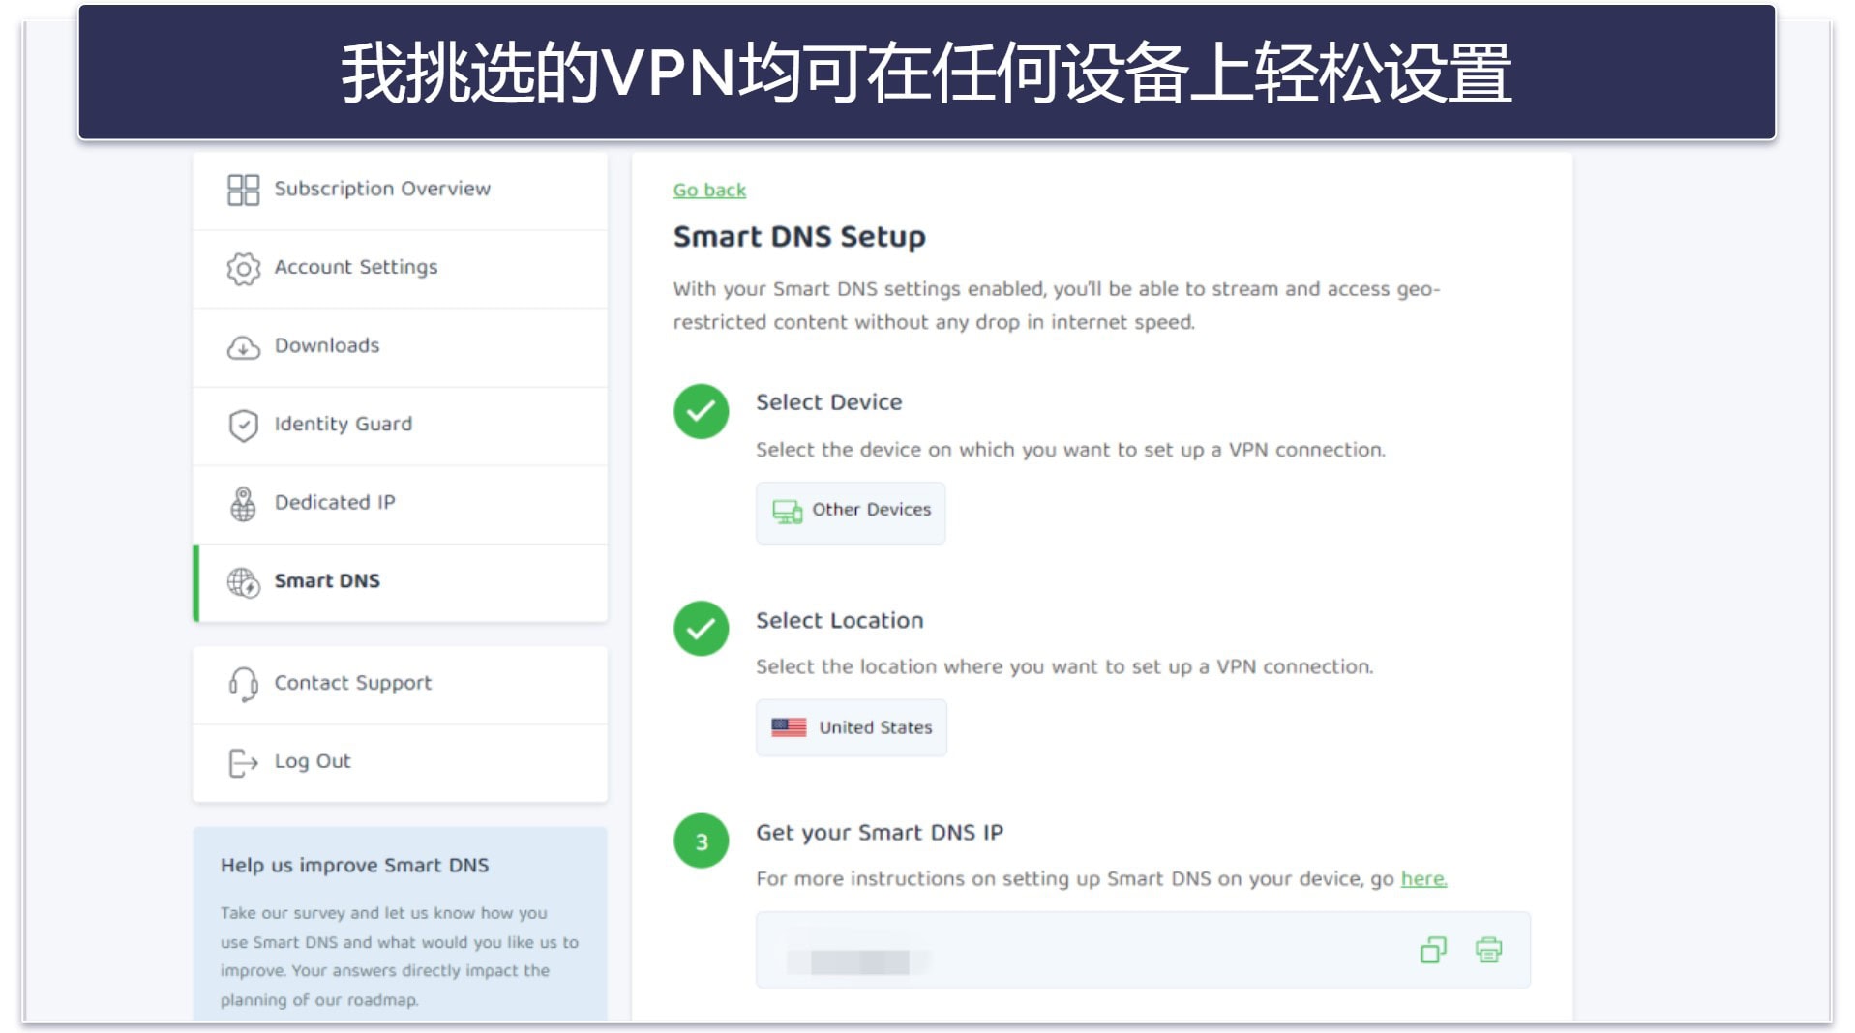Click the Select Device checkmark step
Viewport: 1855px width, 1033px height.
(x=701, y=411)
